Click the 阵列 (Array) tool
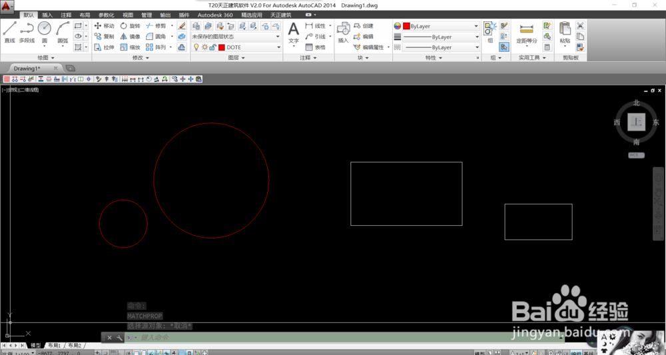 click(x=156, y=47)
